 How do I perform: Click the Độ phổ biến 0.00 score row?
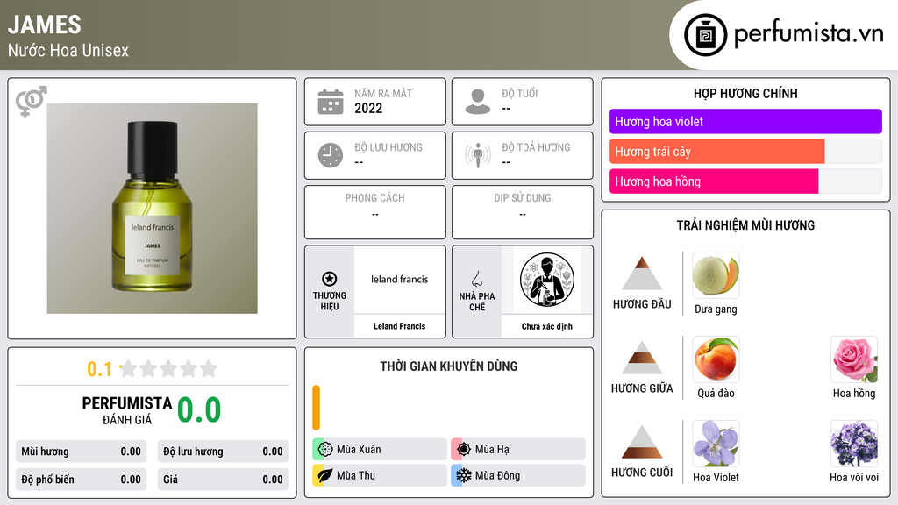coord(81,480)
